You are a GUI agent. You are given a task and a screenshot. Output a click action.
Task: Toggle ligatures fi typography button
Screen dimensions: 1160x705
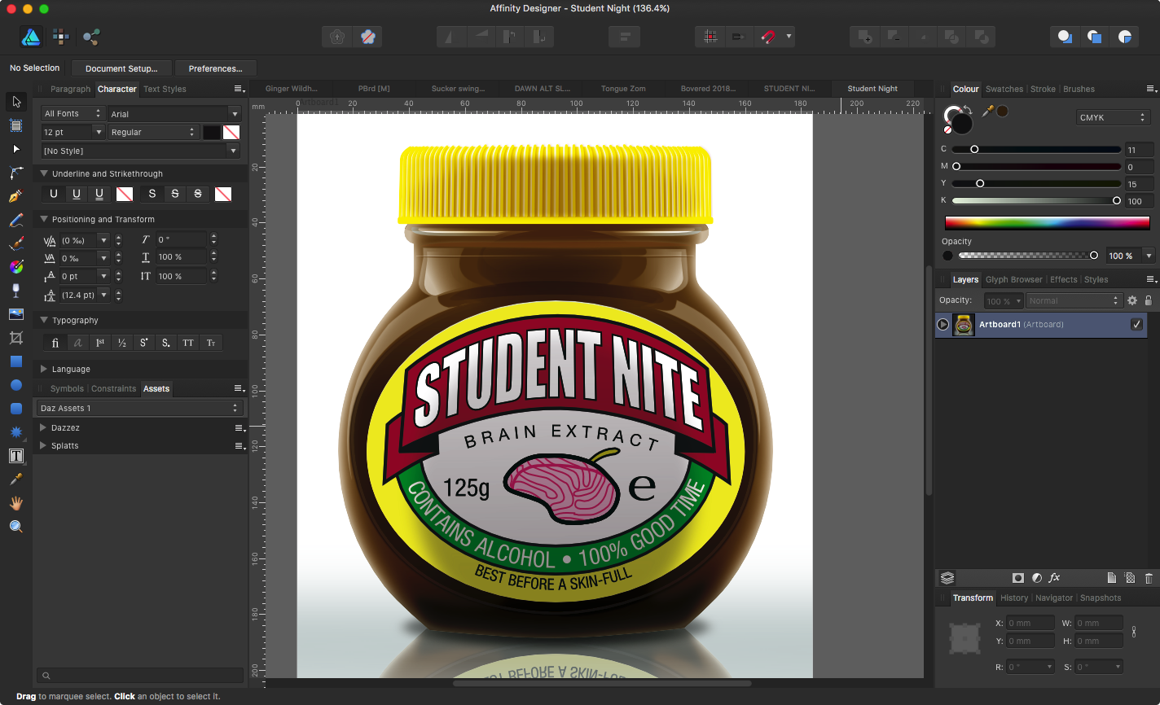tap(55, 343)
